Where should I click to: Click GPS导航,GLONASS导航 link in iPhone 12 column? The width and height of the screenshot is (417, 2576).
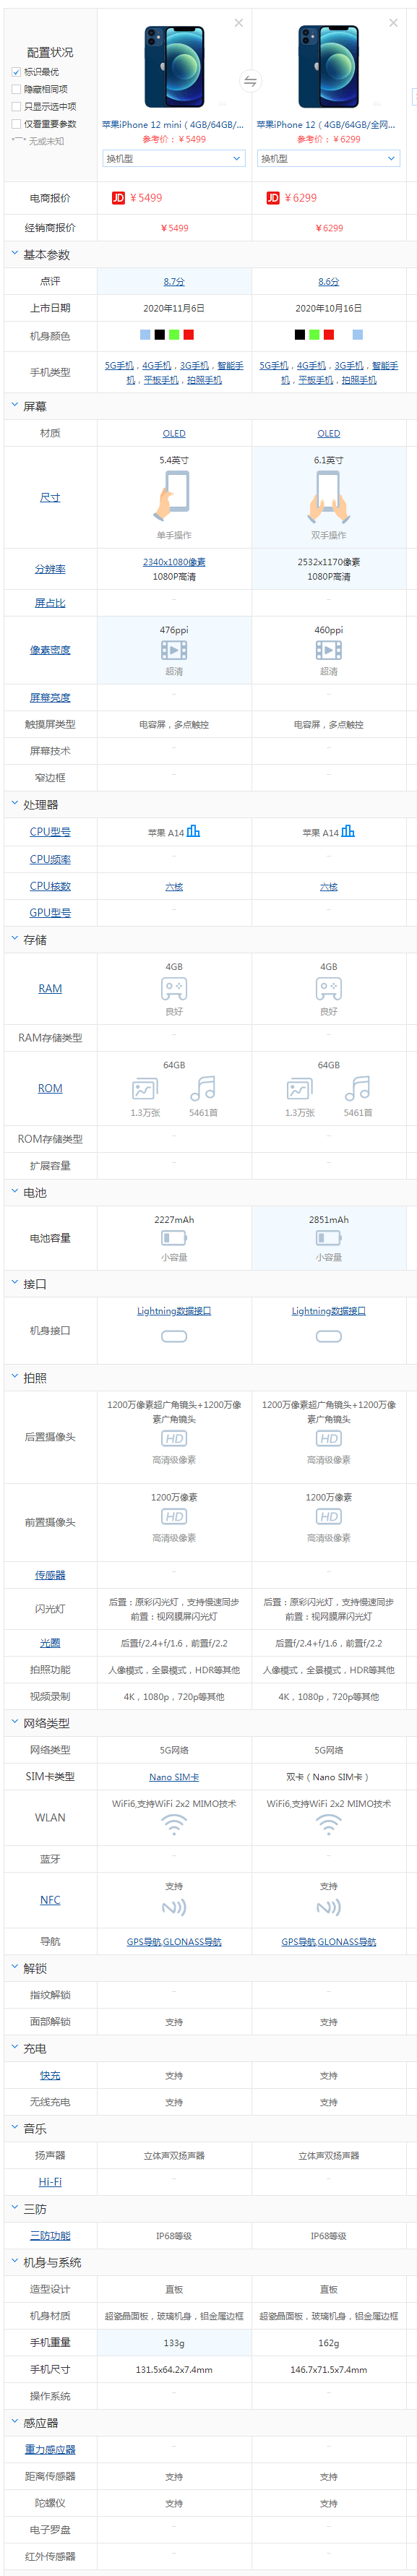(x=329, y=1941)
